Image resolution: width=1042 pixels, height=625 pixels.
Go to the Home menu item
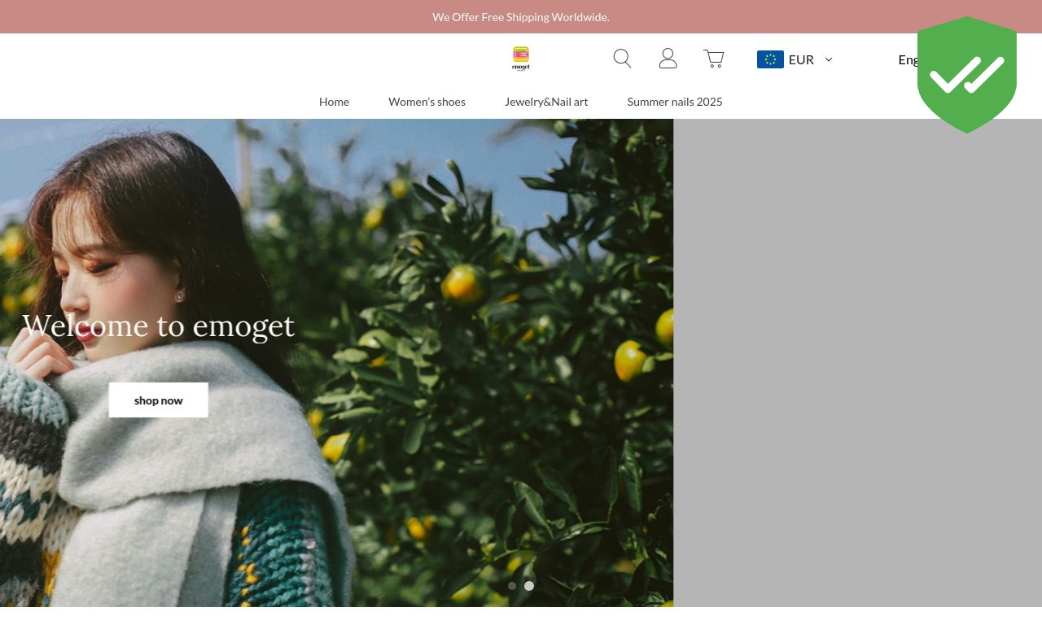tap(334, 102)
